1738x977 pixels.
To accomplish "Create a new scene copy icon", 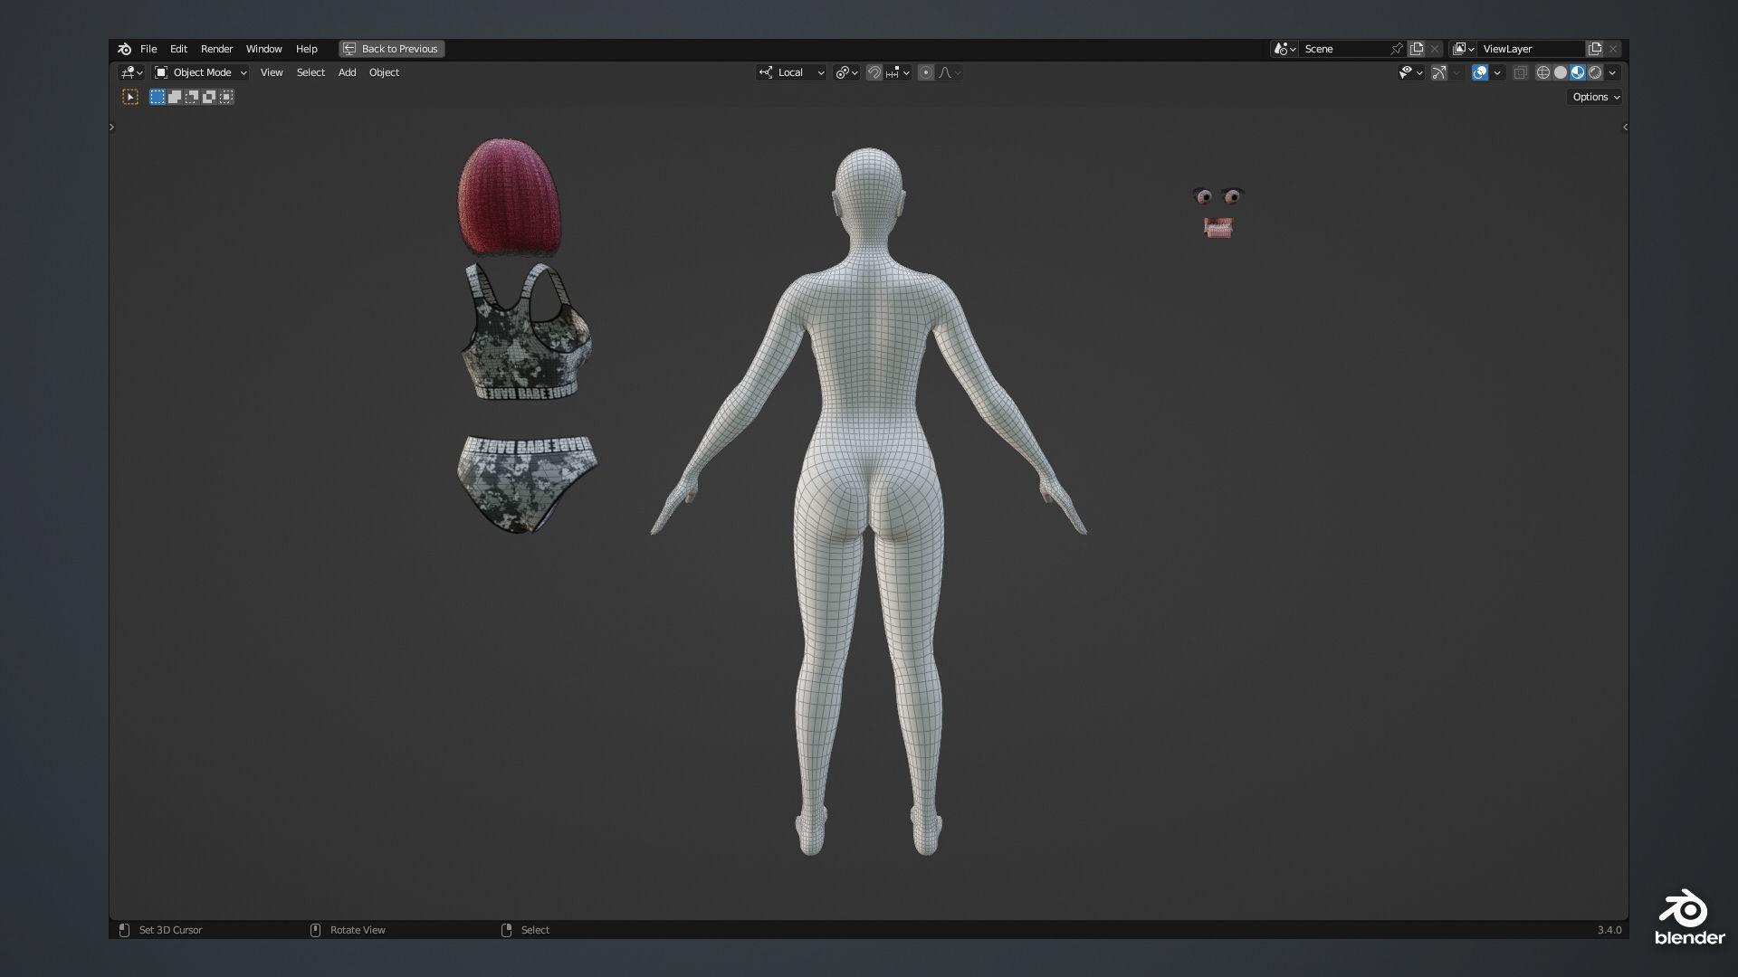I will coord(1417,49).
